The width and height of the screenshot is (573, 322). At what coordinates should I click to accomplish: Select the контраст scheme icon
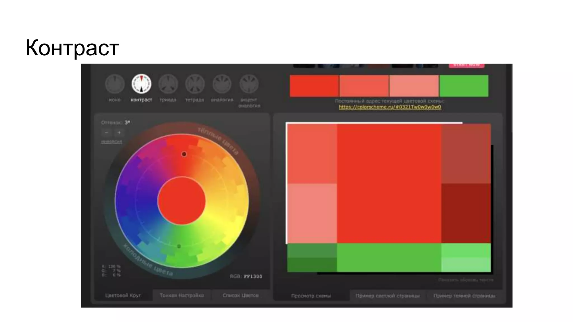[142, 84]
